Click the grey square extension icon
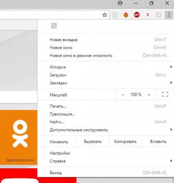This screenshot has height=183, width=174. pos(115,15)
